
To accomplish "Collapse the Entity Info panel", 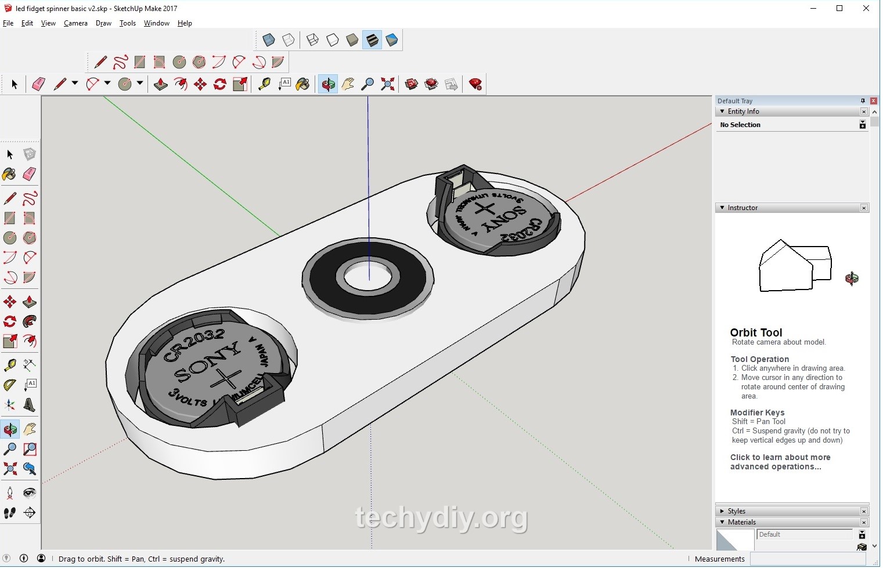I will (723, 111).
